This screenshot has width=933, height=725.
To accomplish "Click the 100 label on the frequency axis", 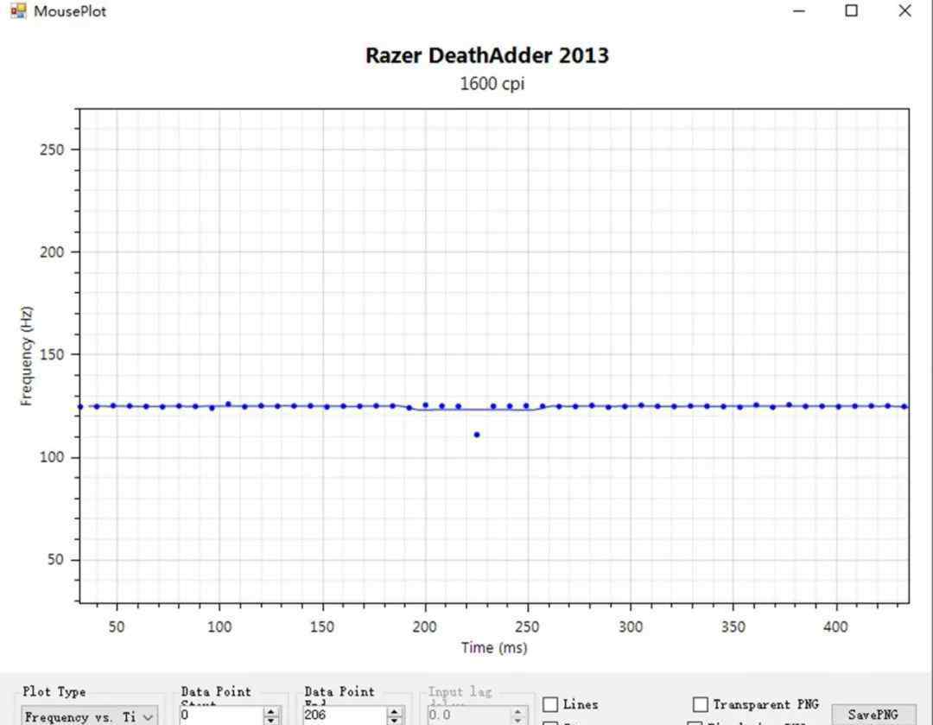I will pyautogui.click(x=52, y=457).
